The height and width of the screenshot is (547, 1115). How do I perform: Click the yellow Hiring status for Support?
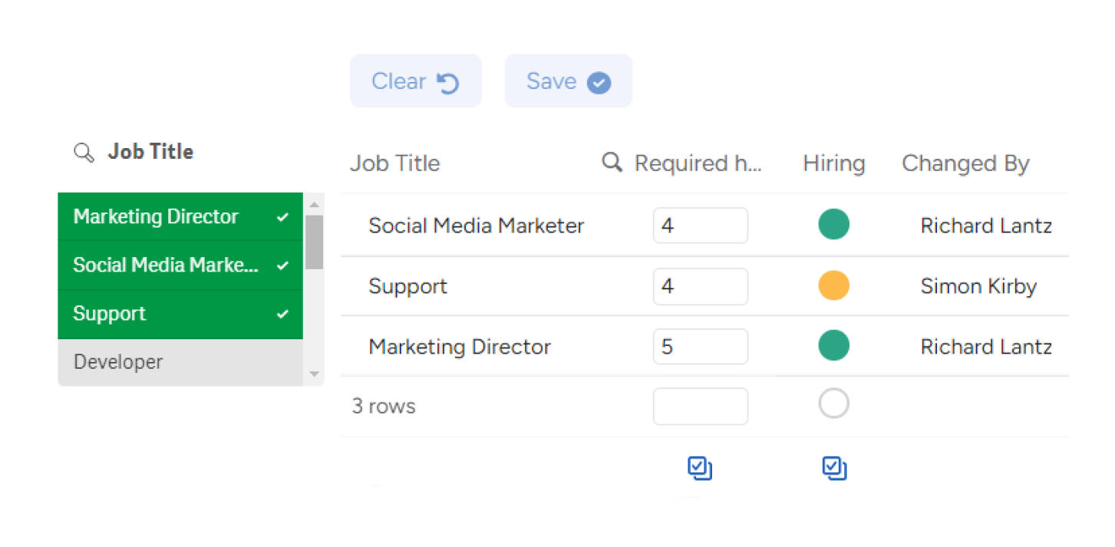click(x=833, y=285)
